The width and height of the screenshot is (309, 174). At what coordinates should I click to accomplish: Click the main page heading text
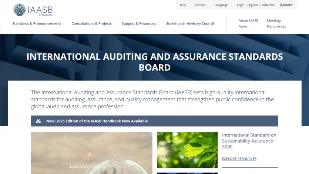[x=155, y=62]
